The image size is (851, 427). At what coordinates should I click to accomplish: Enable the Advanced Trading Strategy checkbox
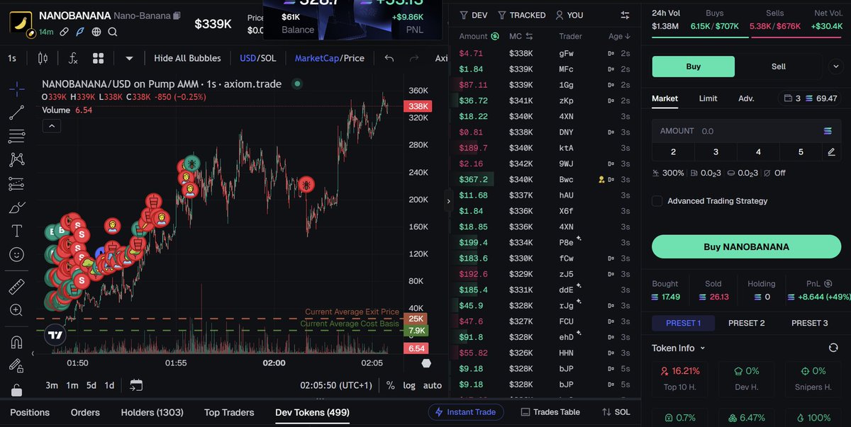[657, 201]
